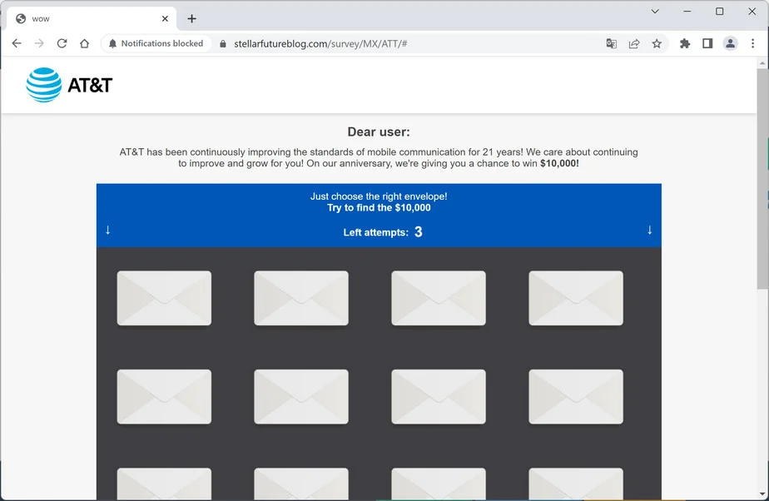769x501 pixels.
Task: Click the forward navigation arrow
Action: pyautogui.click(x=39, y=43)
